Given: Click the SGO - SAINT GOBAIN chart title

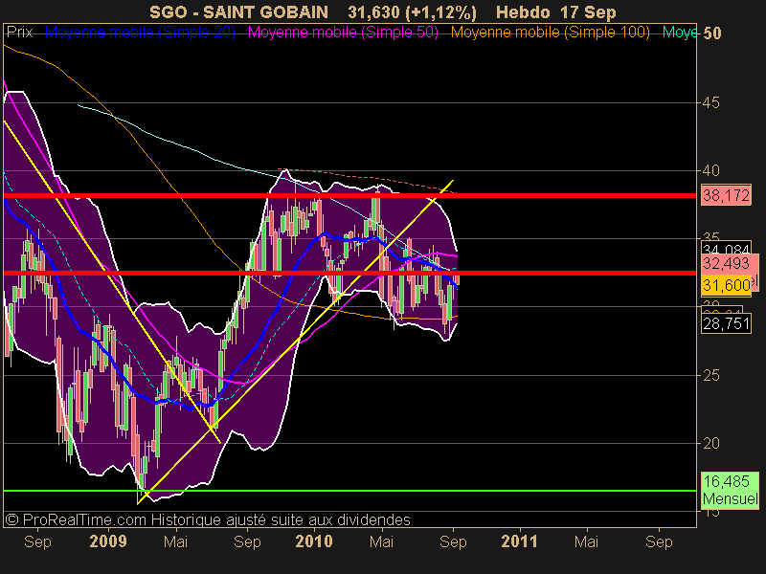Looking at the screenshot, I should (x=238, y=12).
